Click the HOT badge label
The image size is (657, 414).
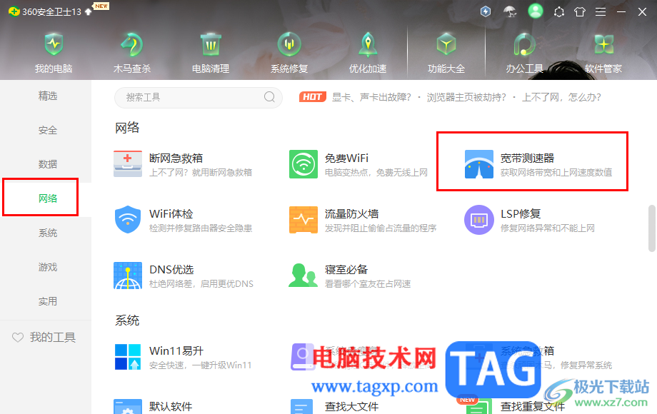tap(313, 97)
